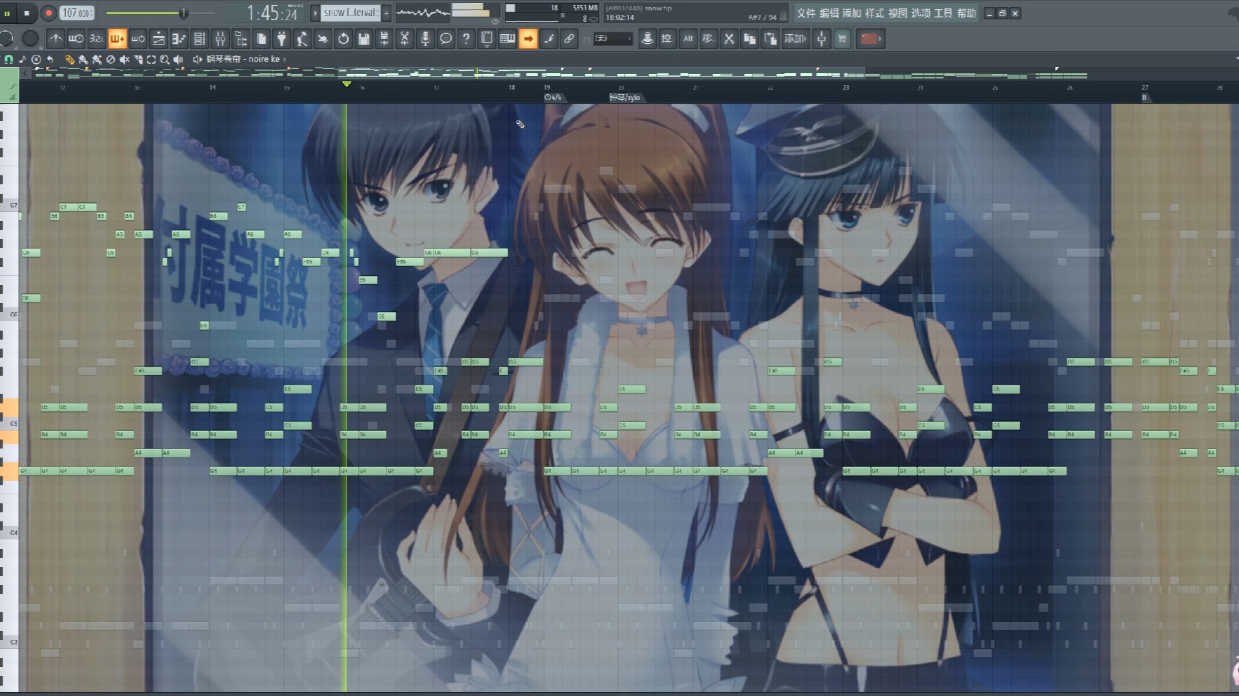Select the piano roll zoom magnifier tool
The width and height of the screenshot is (1239, 696).
coord(165,59)
